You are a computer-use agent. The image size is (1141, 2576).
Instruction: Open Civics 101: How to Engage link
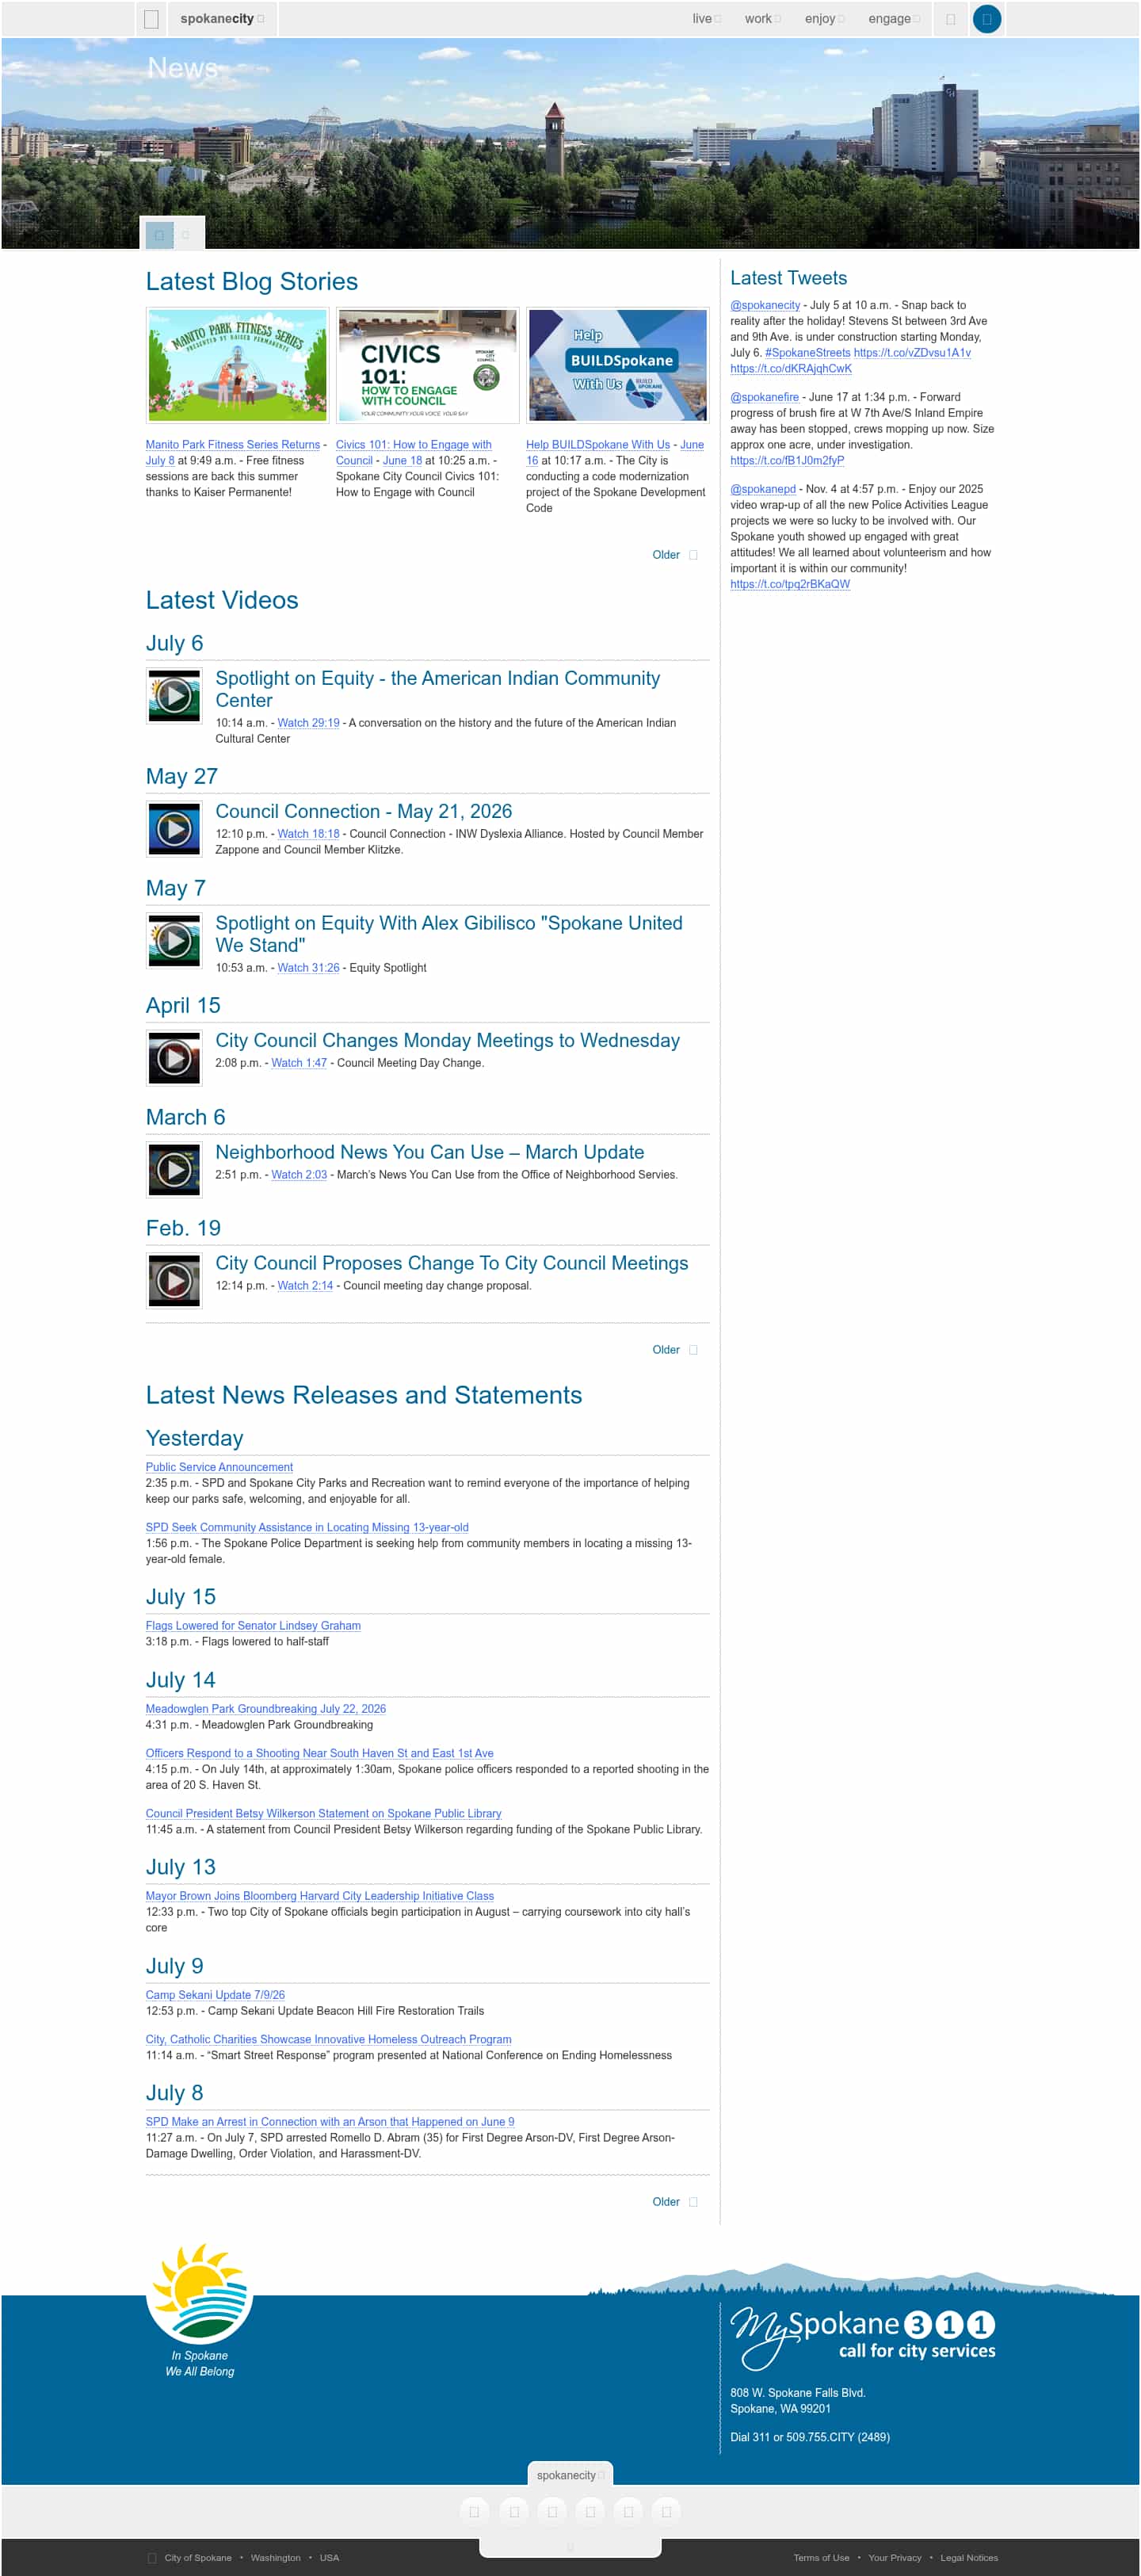click(413, 453)
